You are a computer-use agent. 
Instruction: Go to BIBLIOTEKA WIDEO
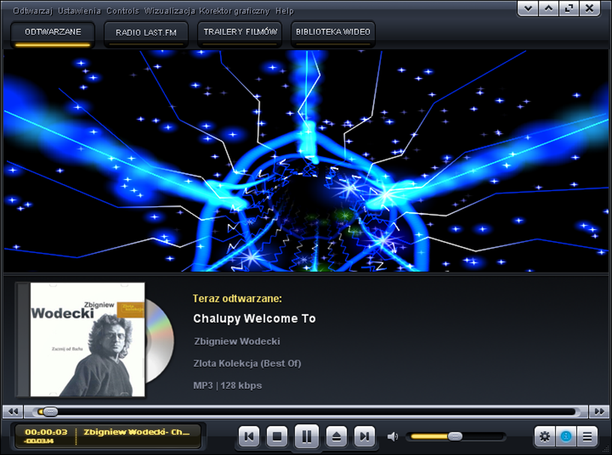click(x=333, y=33)
